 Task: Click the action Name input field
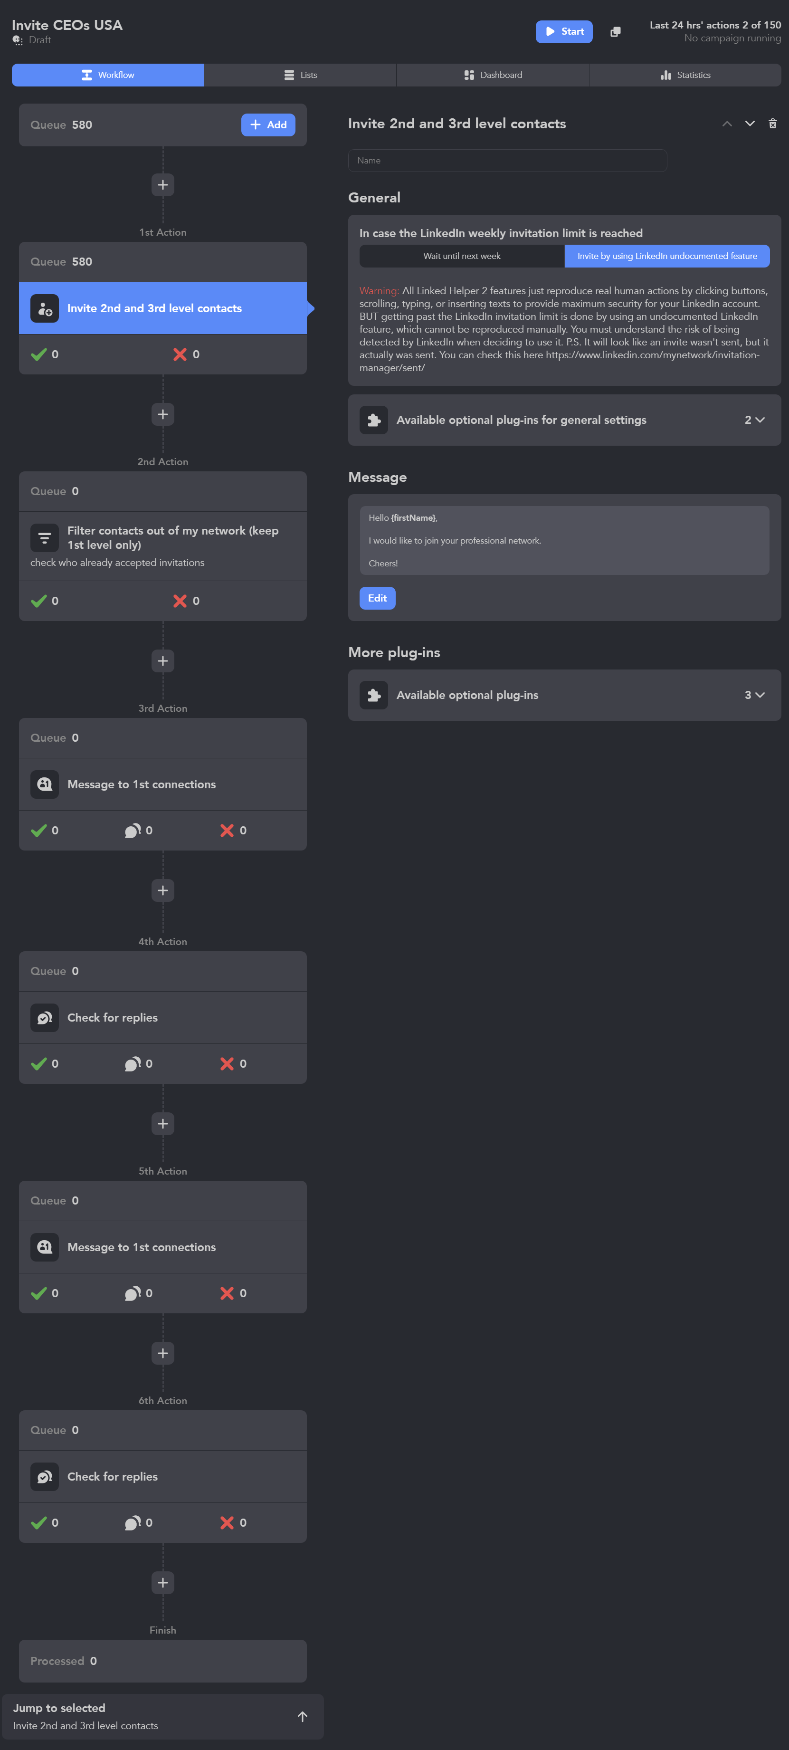[507, 160]
